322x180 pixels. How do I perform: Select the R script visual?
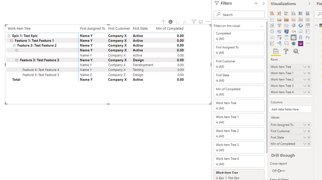[x=301, y=37]
